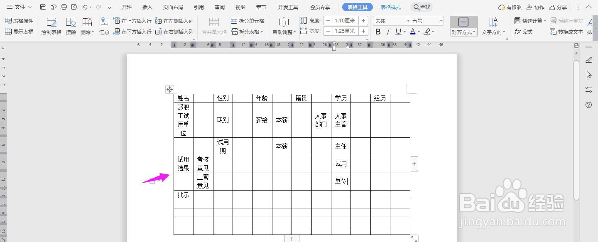The image size is (598, 242).
Task: Click the Search (查找) button
Action: (422, 7)
